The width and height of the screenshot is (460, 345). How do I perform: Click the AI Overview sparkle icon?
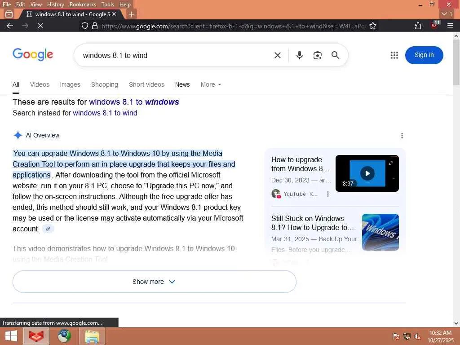pyautogui.click(x=18, y=135)
